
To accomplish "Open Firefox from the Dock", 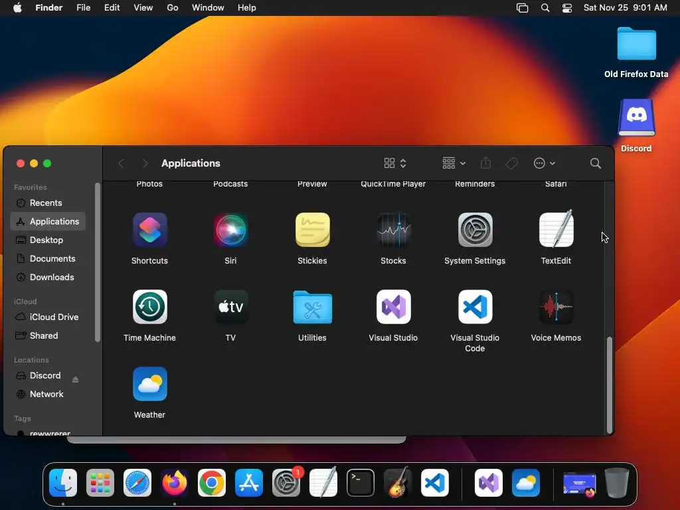I will coord(175,483).
